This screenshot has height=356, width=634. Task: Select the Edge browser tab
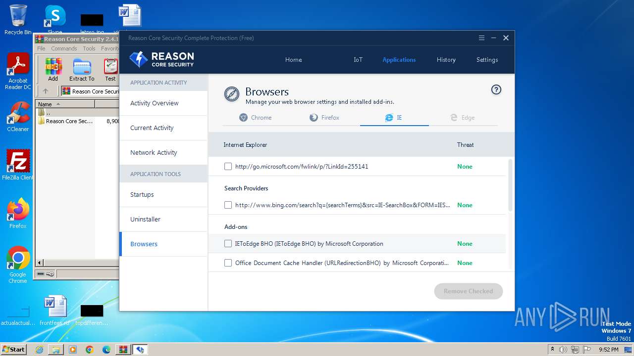point(463,118)
